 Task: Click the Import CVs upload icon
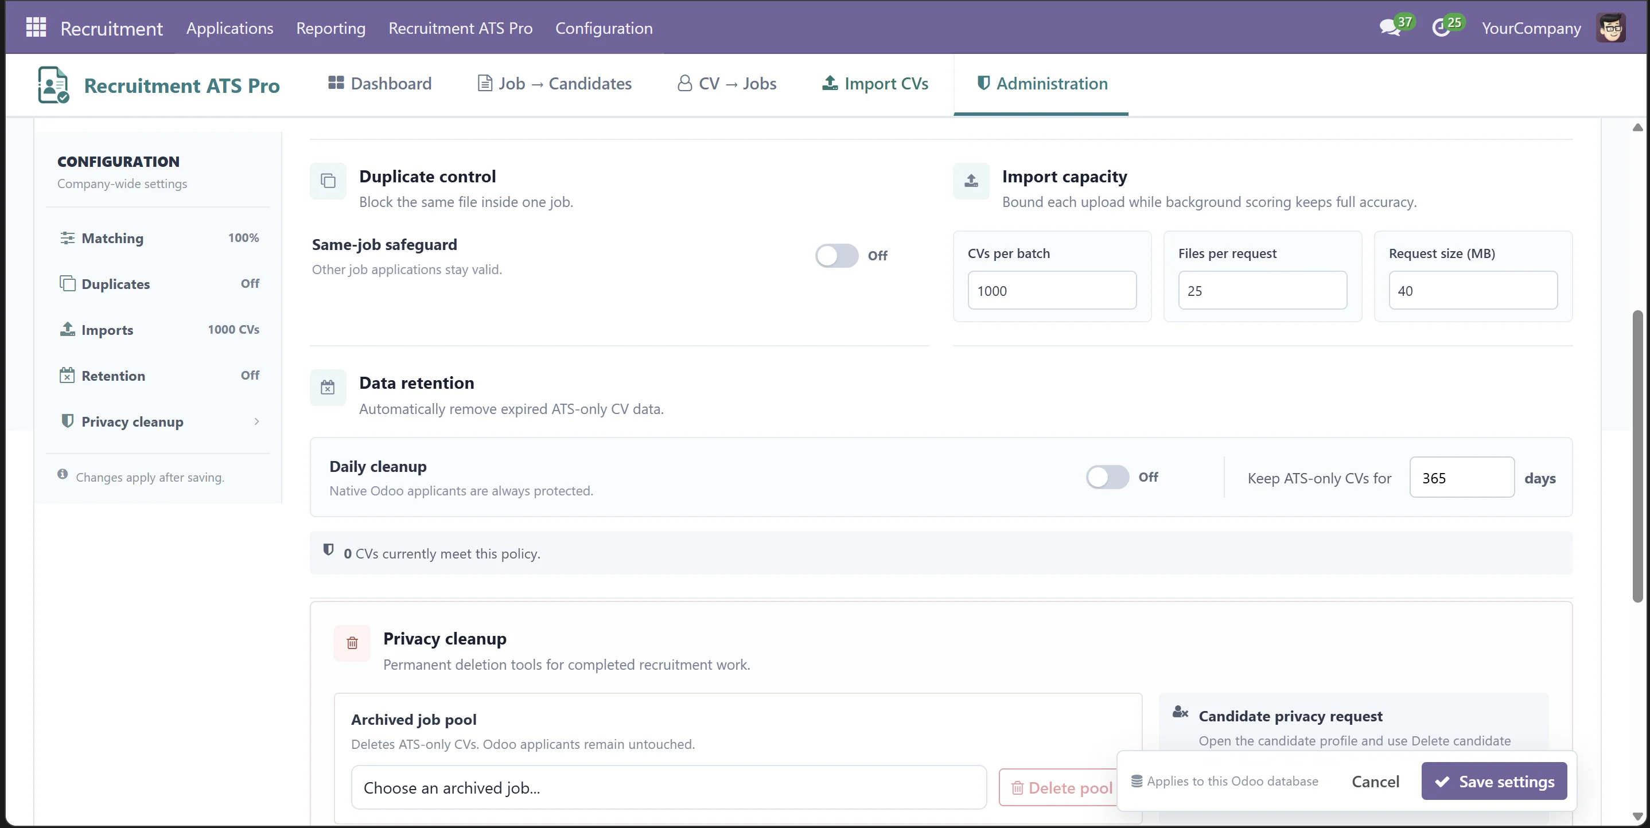click(830, 83)
